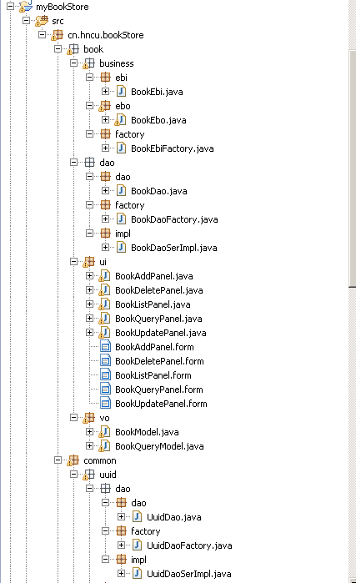Click the BookEbiFactory.java file icon
Screen dimensions: 356x583
pos(121,148)
